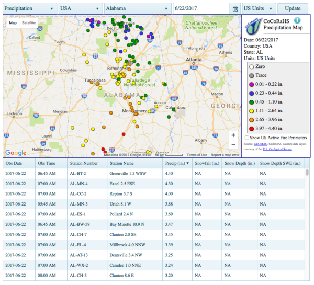The image size is (314, 285).
Task: Click station number AL-WX-2
Action: [78, 265]
